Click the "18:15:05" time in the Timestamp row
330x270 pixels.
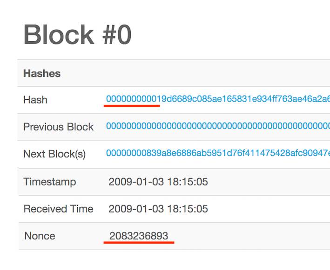(x=188, y=182)
